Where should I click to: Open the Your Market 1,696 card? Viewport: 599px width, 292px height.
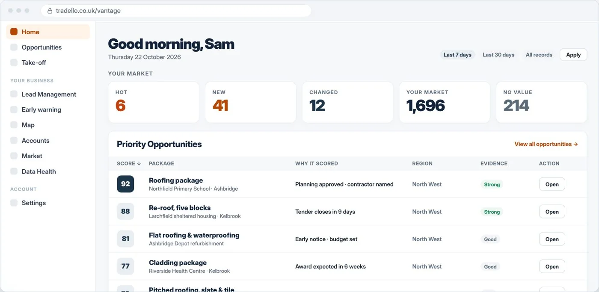[445, 102]
